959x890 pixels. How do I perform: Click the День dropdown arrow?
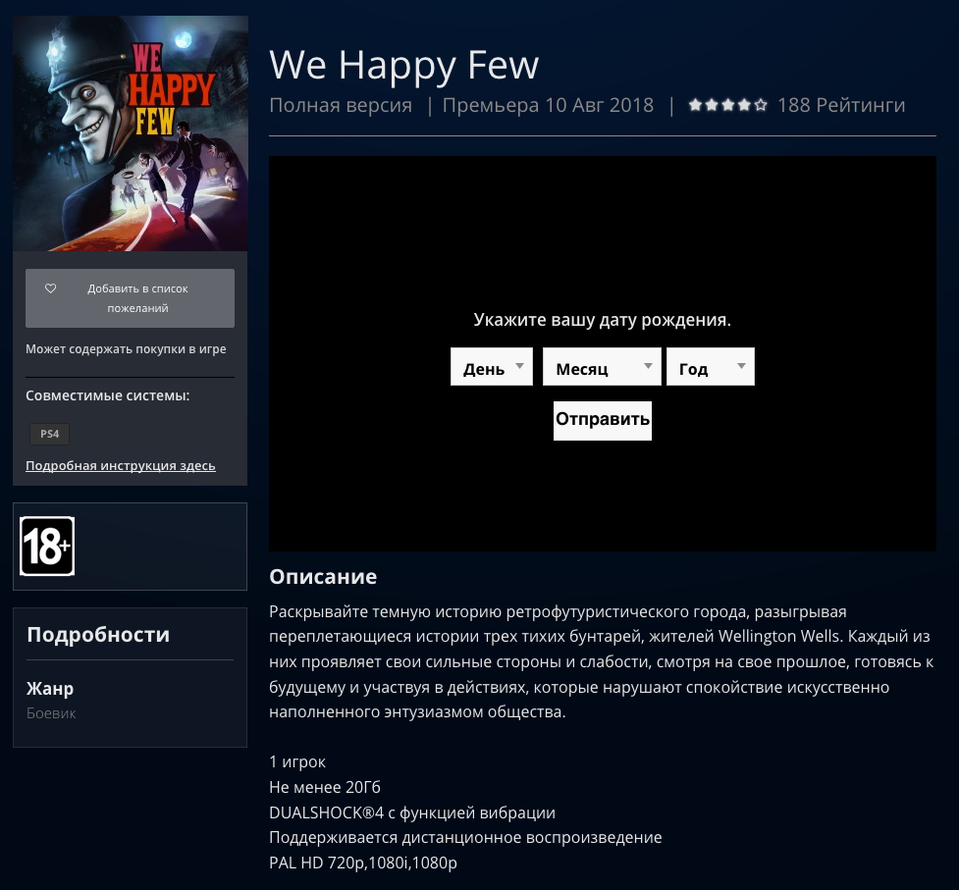(x=520, y=366)
